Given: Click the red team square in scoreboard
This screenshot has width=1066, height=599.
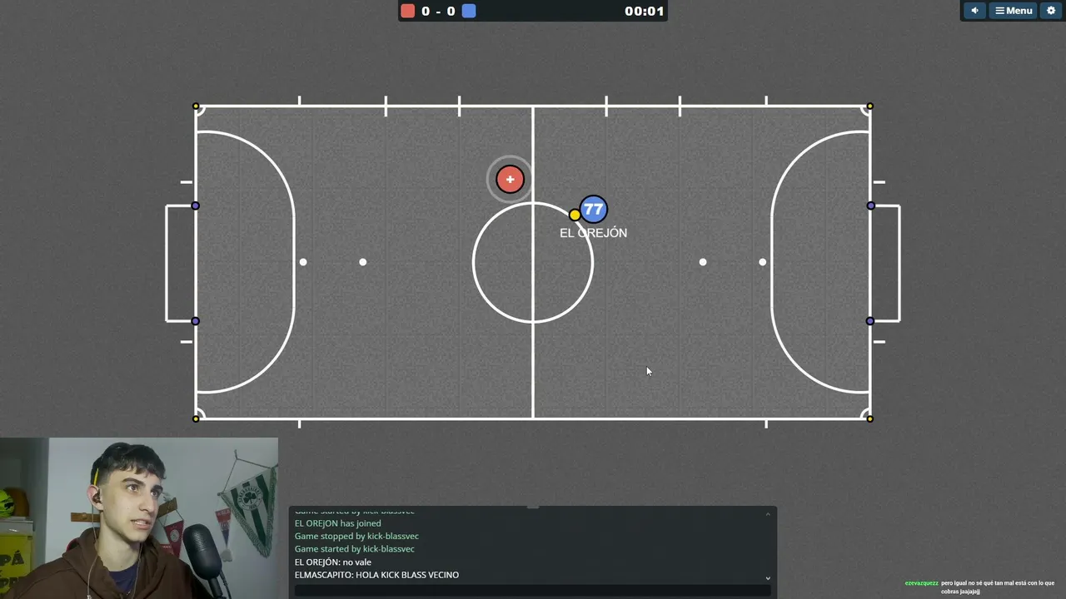Looking at the screenshot, I should click(407, 11).
